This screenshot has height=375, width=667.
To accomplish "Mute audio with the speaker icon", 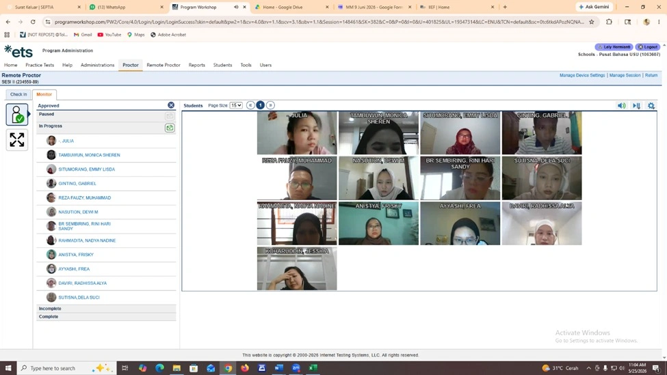I will point(621,106).
